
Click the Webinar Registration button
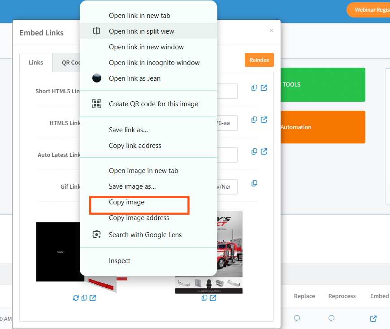click(x=370, y=10)
